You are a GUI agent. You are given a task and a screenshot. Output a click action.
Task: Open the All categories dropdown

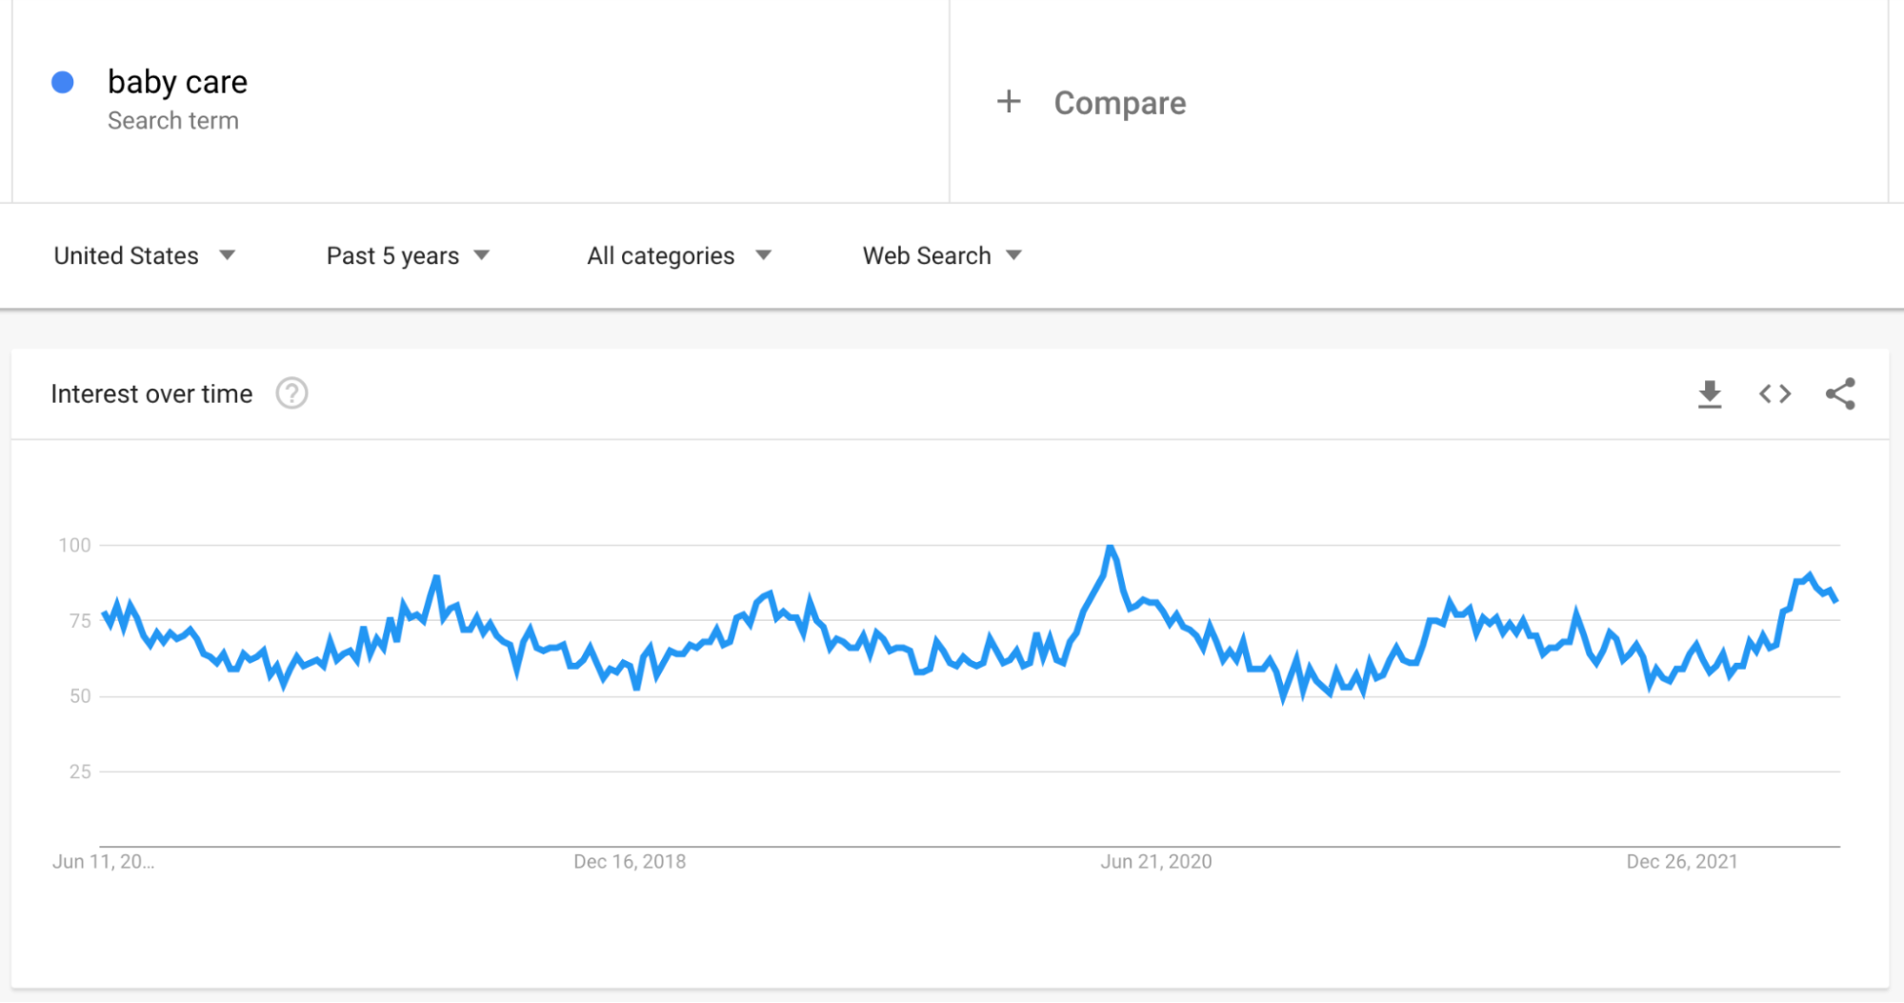pyautogui.click(x=679, y=255)
